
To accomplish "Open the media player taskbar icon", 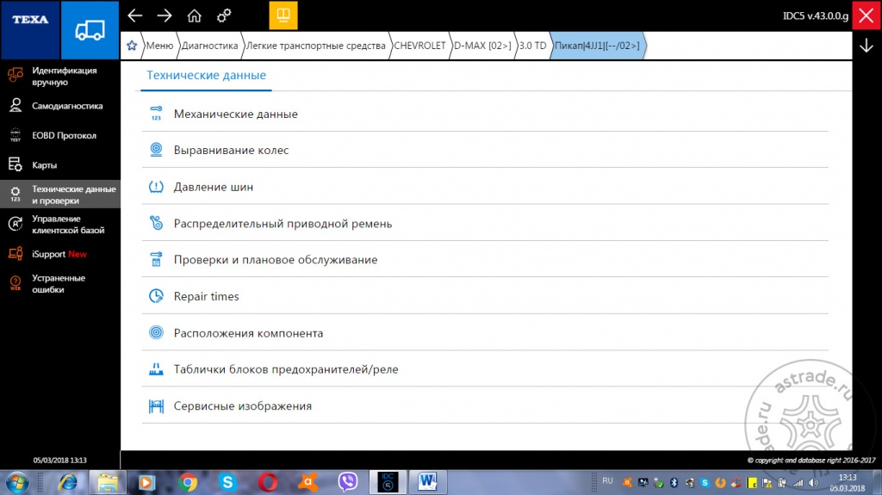I will 146,483.
